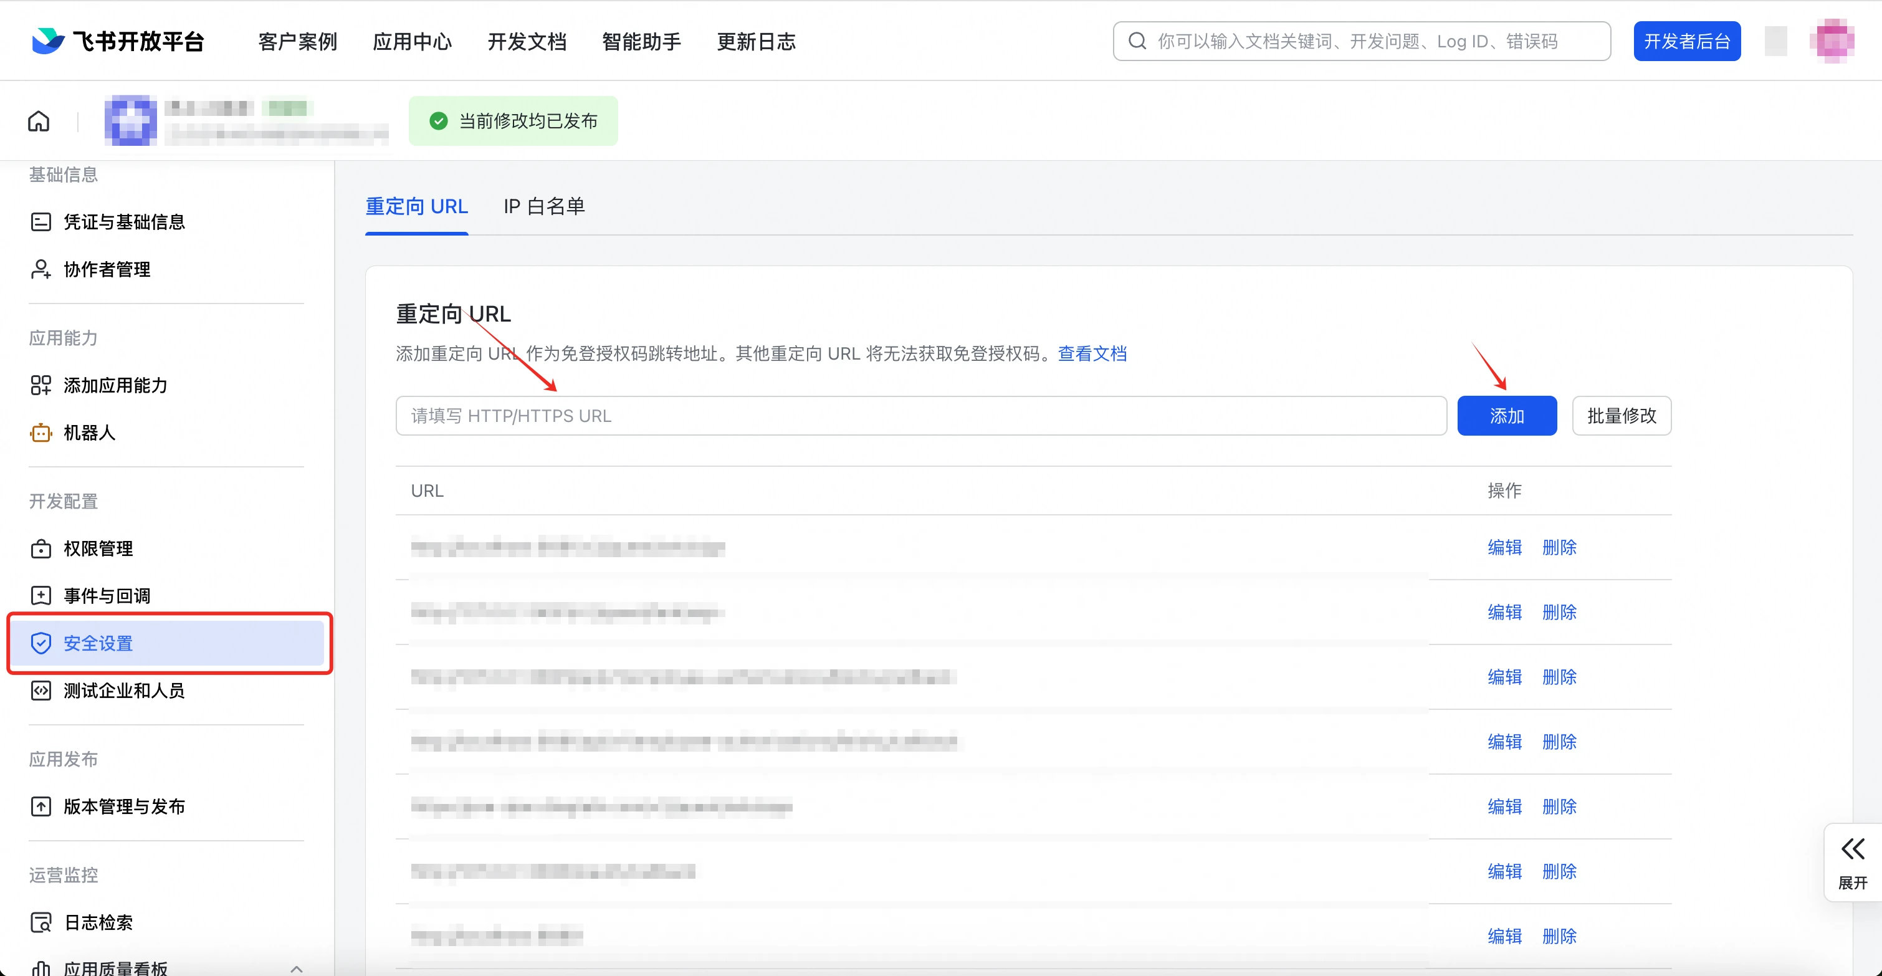
Task: Go to the home icon in breadcrumb
Action: (39, 120)
